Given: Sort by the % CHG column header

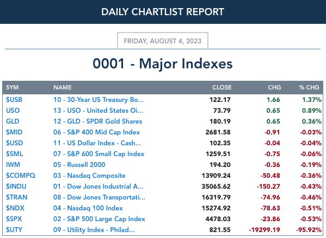Looking at the screenshot, I should click(309, 87).
